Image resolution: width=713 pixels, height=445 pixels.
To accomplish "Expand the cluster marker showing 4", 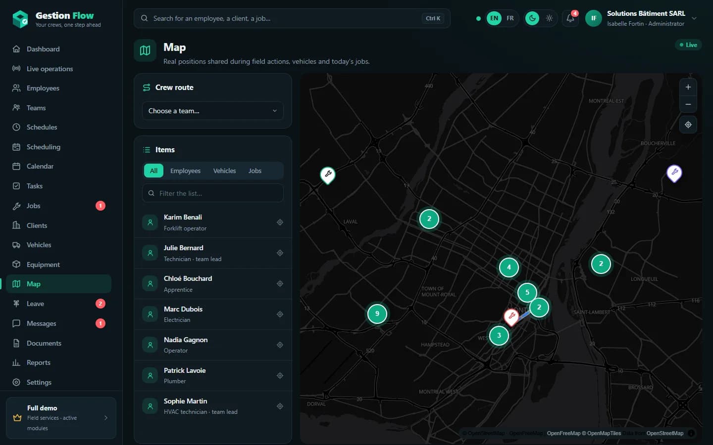I will pos(509,267).
